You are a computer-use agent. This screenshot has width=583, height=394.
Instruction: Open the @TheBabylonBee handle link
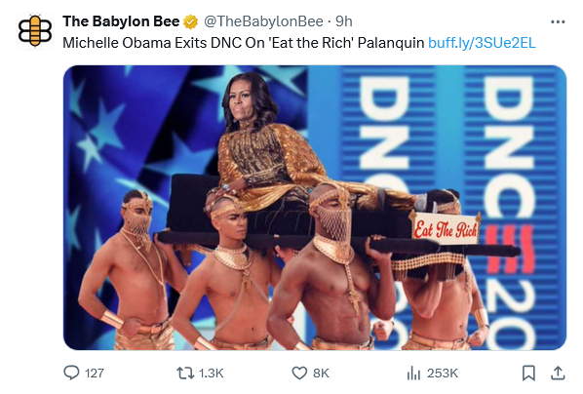pos(263,21)
